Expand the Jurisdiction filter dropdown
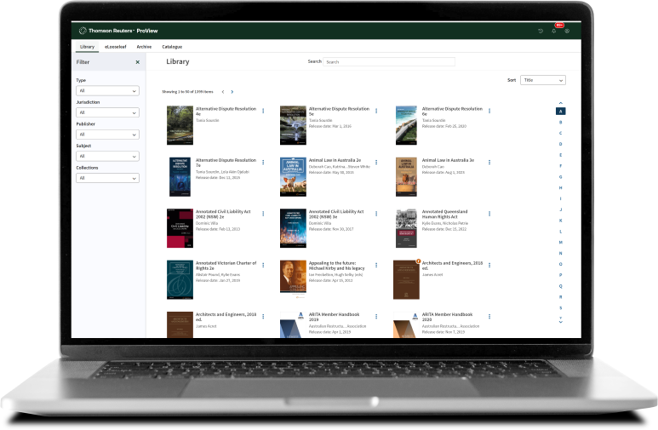This screenshot has width=658, height=430. [107, 112]
